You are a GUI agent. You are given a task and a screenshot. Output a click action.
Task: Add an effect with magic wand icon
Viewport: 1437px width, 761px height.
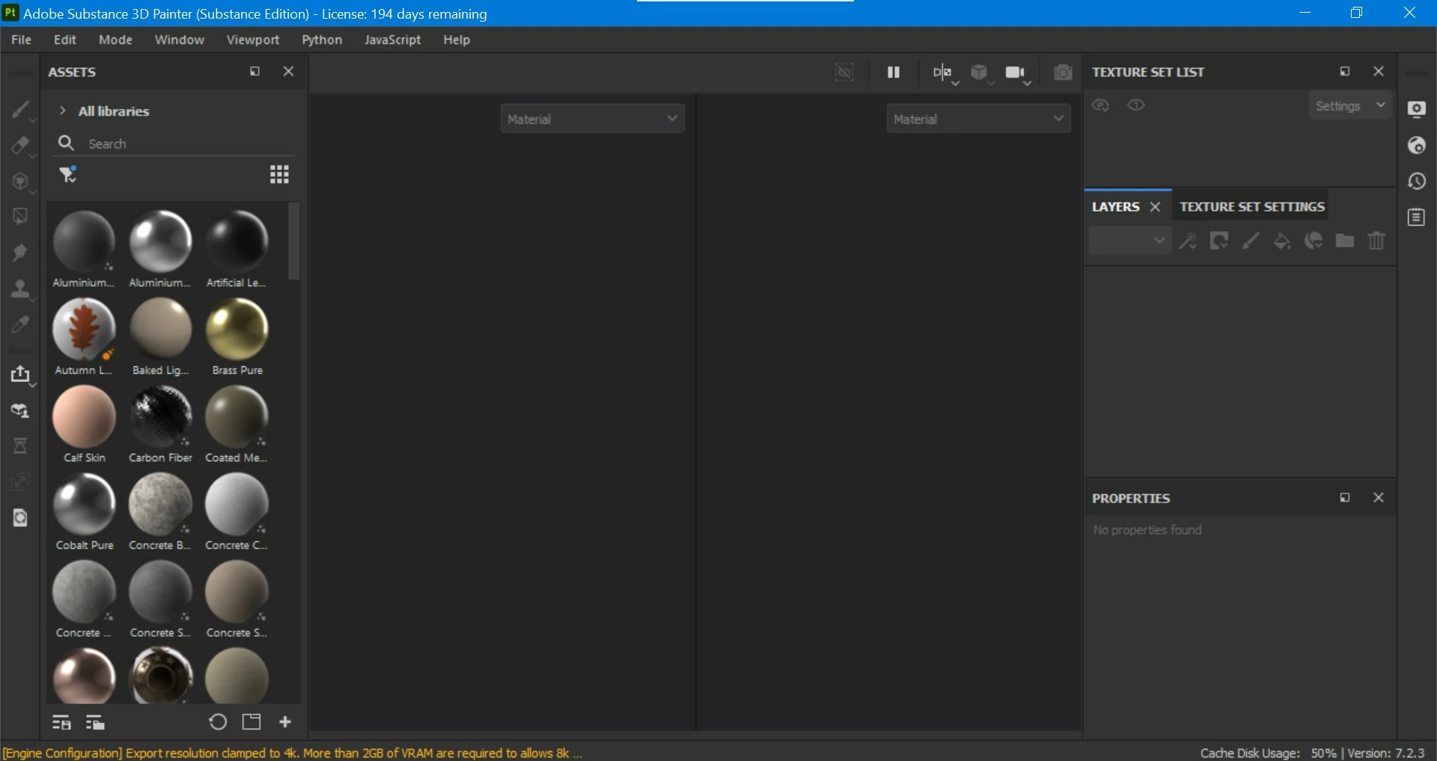tap(1188, 241)
